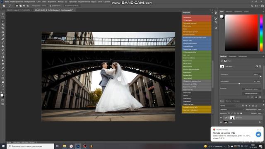Image resolution: width=265 pixels, height=149 pixels.
Task: Open layer filter kind dropdown
Action: coord(228,106)
